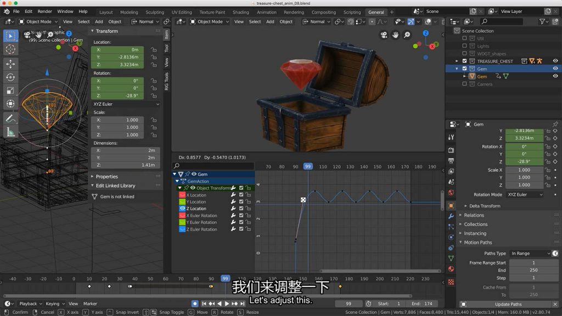The image size is (562, 316).
Task: Toggle Object Transforms group visibility eye
Action: click(193, 188)
